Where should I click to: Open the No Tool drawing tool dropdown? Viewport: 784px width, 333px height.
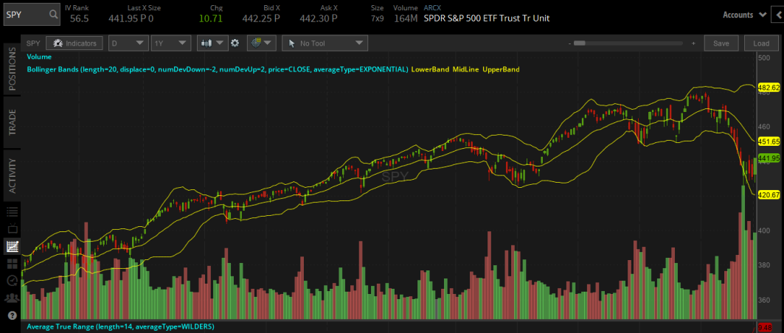click(x=325, y=43)
